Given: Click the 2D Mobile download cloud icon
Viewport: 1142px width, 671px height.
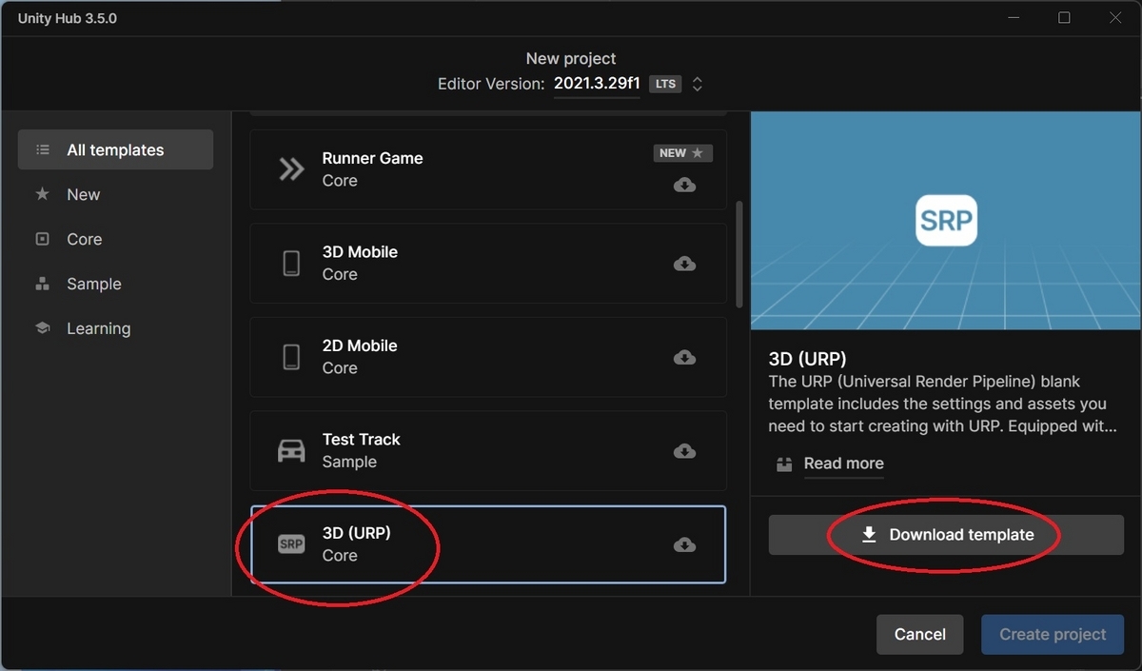Looking at the screenshot, I should (x=684, y=357).
